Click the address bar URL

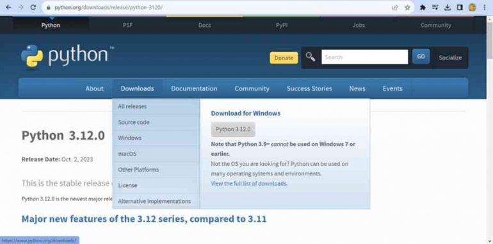pos(108,7)
